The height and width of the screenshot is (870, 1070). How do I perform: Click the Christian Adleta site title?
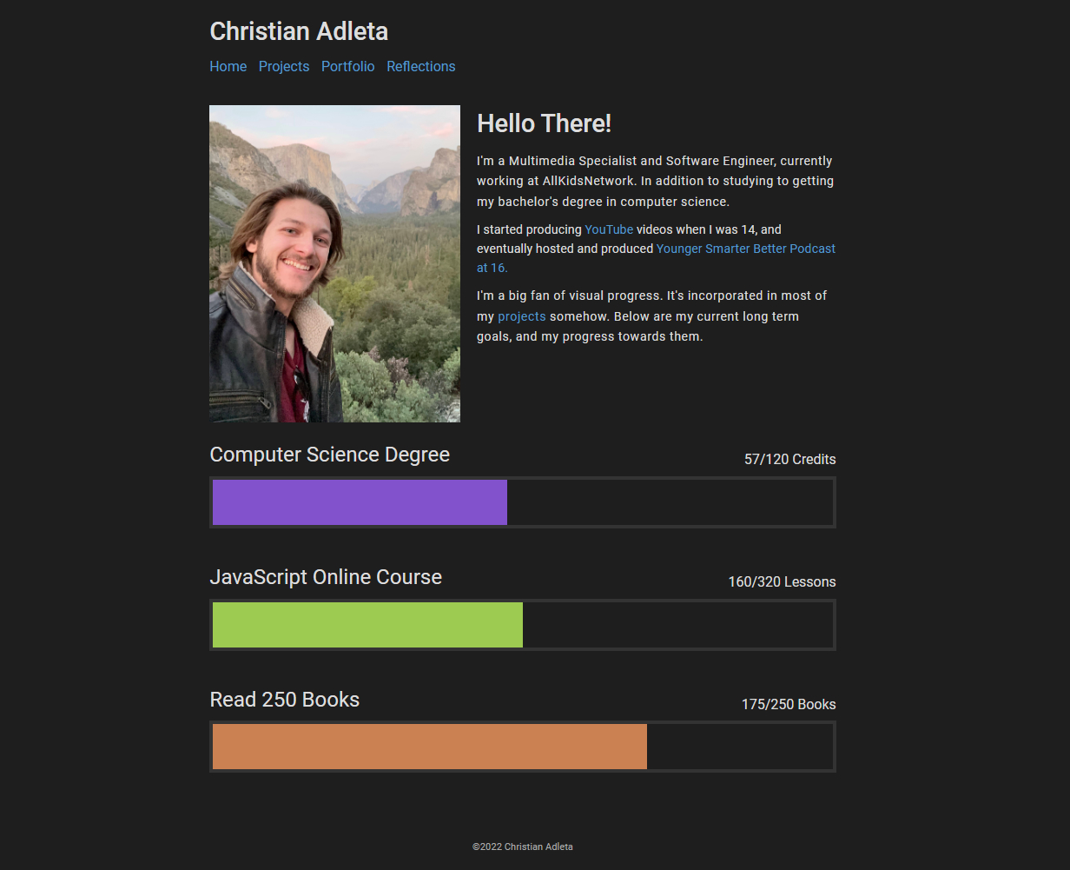point(299,31)
